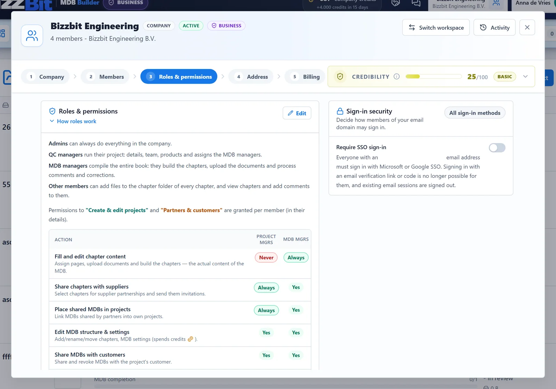Click the PROJECT MGRS column header

click(x=266, y=240)
